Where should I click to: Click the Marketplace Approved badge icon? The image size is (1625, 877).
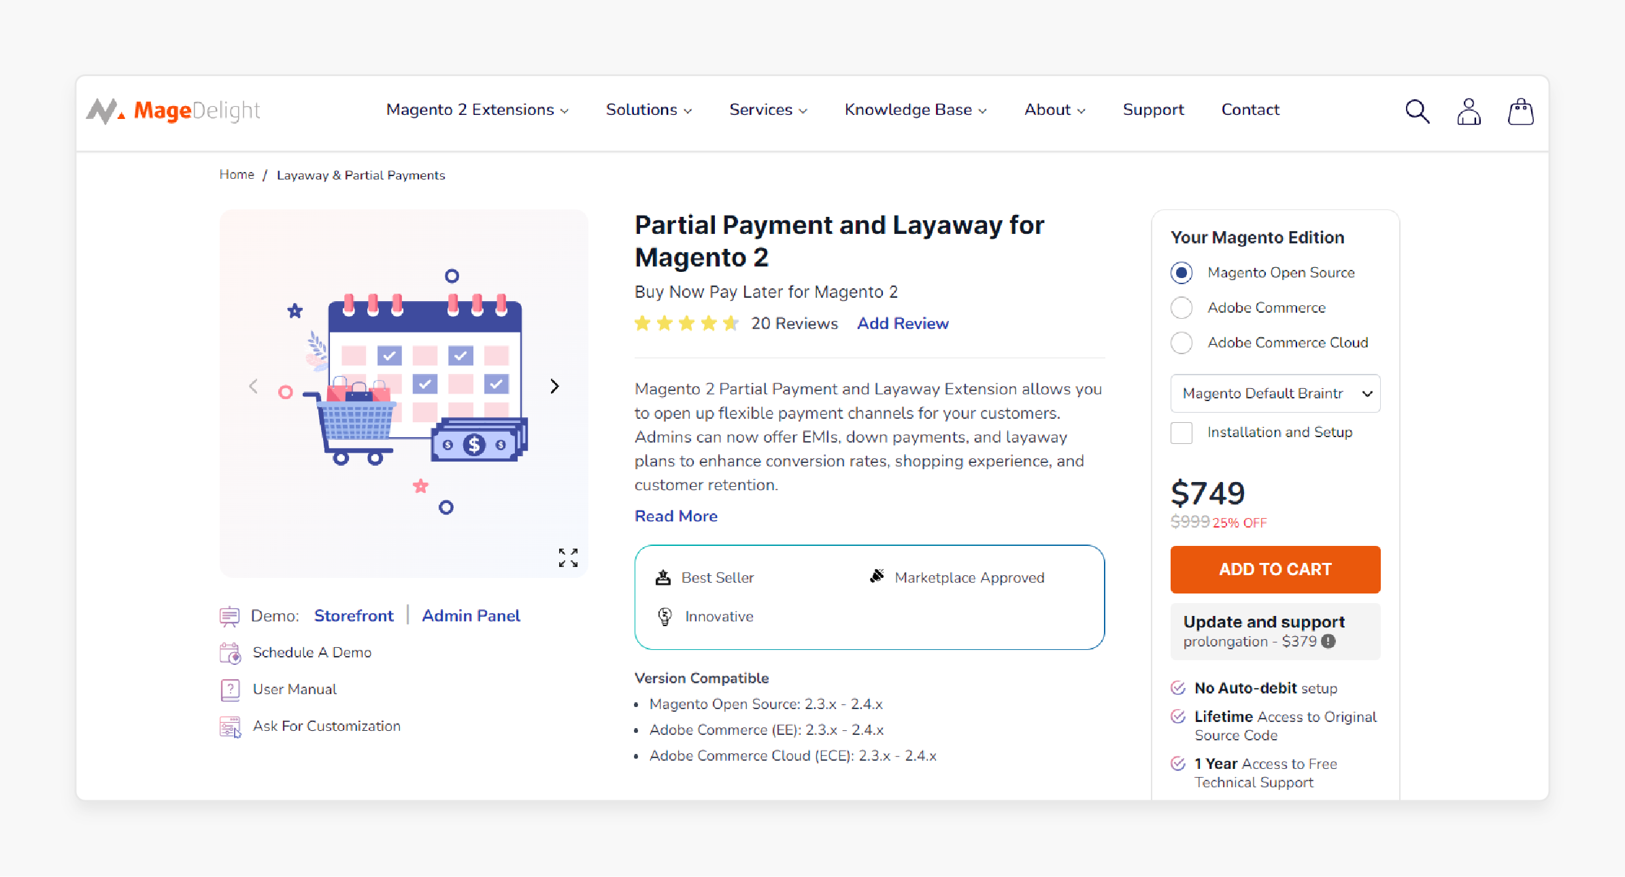pos(876,577)
